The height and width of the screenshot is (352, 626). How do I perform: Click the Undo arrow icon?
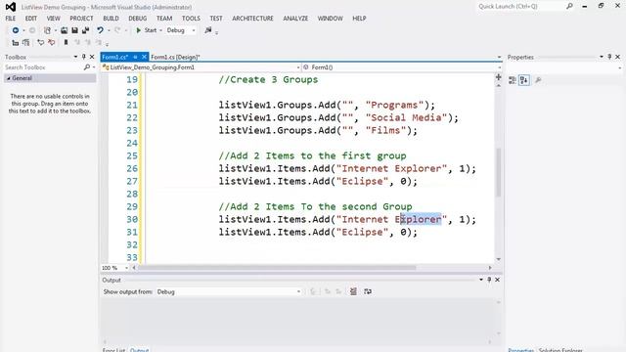point(100,30)
